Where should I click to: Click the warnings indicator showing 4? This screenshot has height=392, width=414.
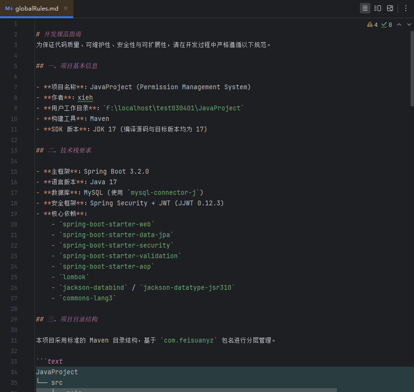click(372, 24)
